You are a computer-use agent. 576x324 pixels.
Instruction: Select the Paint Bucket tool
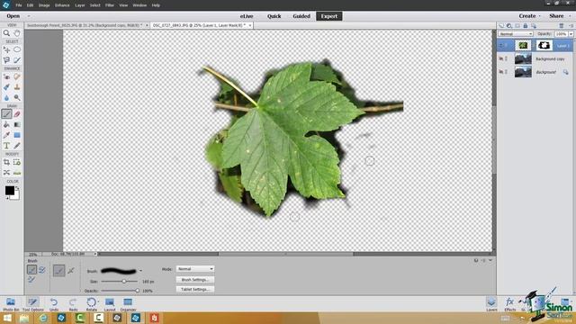point(6,124)
